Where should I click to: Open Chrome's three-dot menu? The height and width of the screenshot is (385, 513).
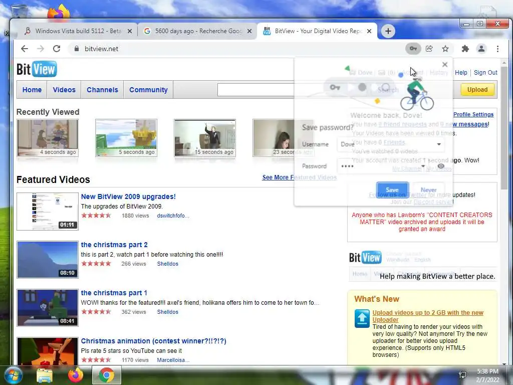(497, 49)
